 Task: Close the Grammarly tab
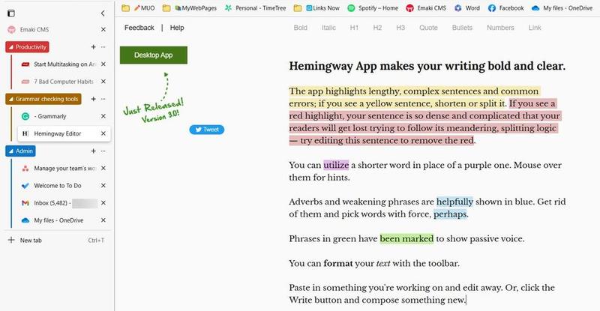tap(103, 116)
